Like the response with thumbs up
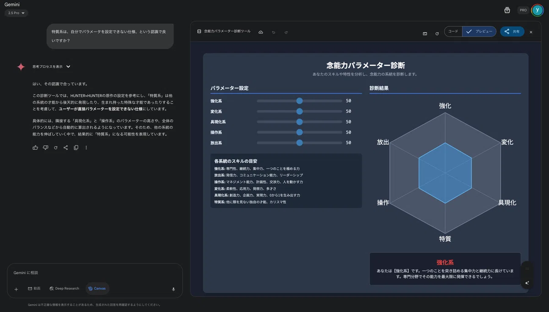 [x=35, y=148]
